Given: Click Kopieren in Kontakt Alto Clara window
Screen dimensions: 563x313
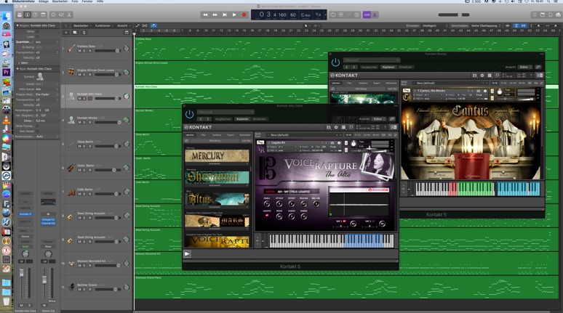Looking at the screenshot, I should click(x=242, y=119).
